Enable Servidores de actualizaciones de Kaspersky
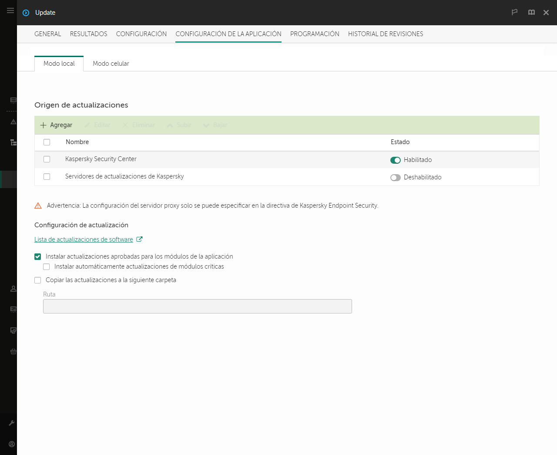Image resolution: width=557 pixels, height=455 pixels. click(x=396, y=178)
